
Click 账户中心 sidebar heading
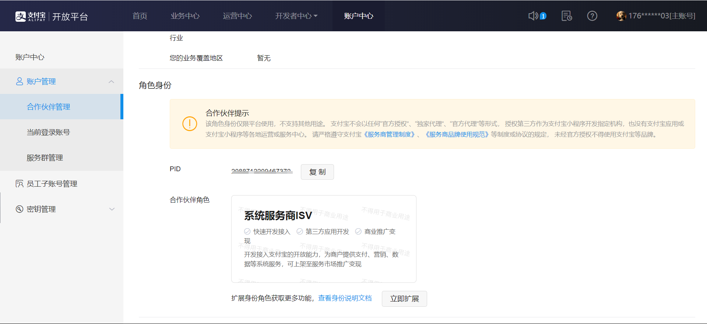tap(30, 57)
